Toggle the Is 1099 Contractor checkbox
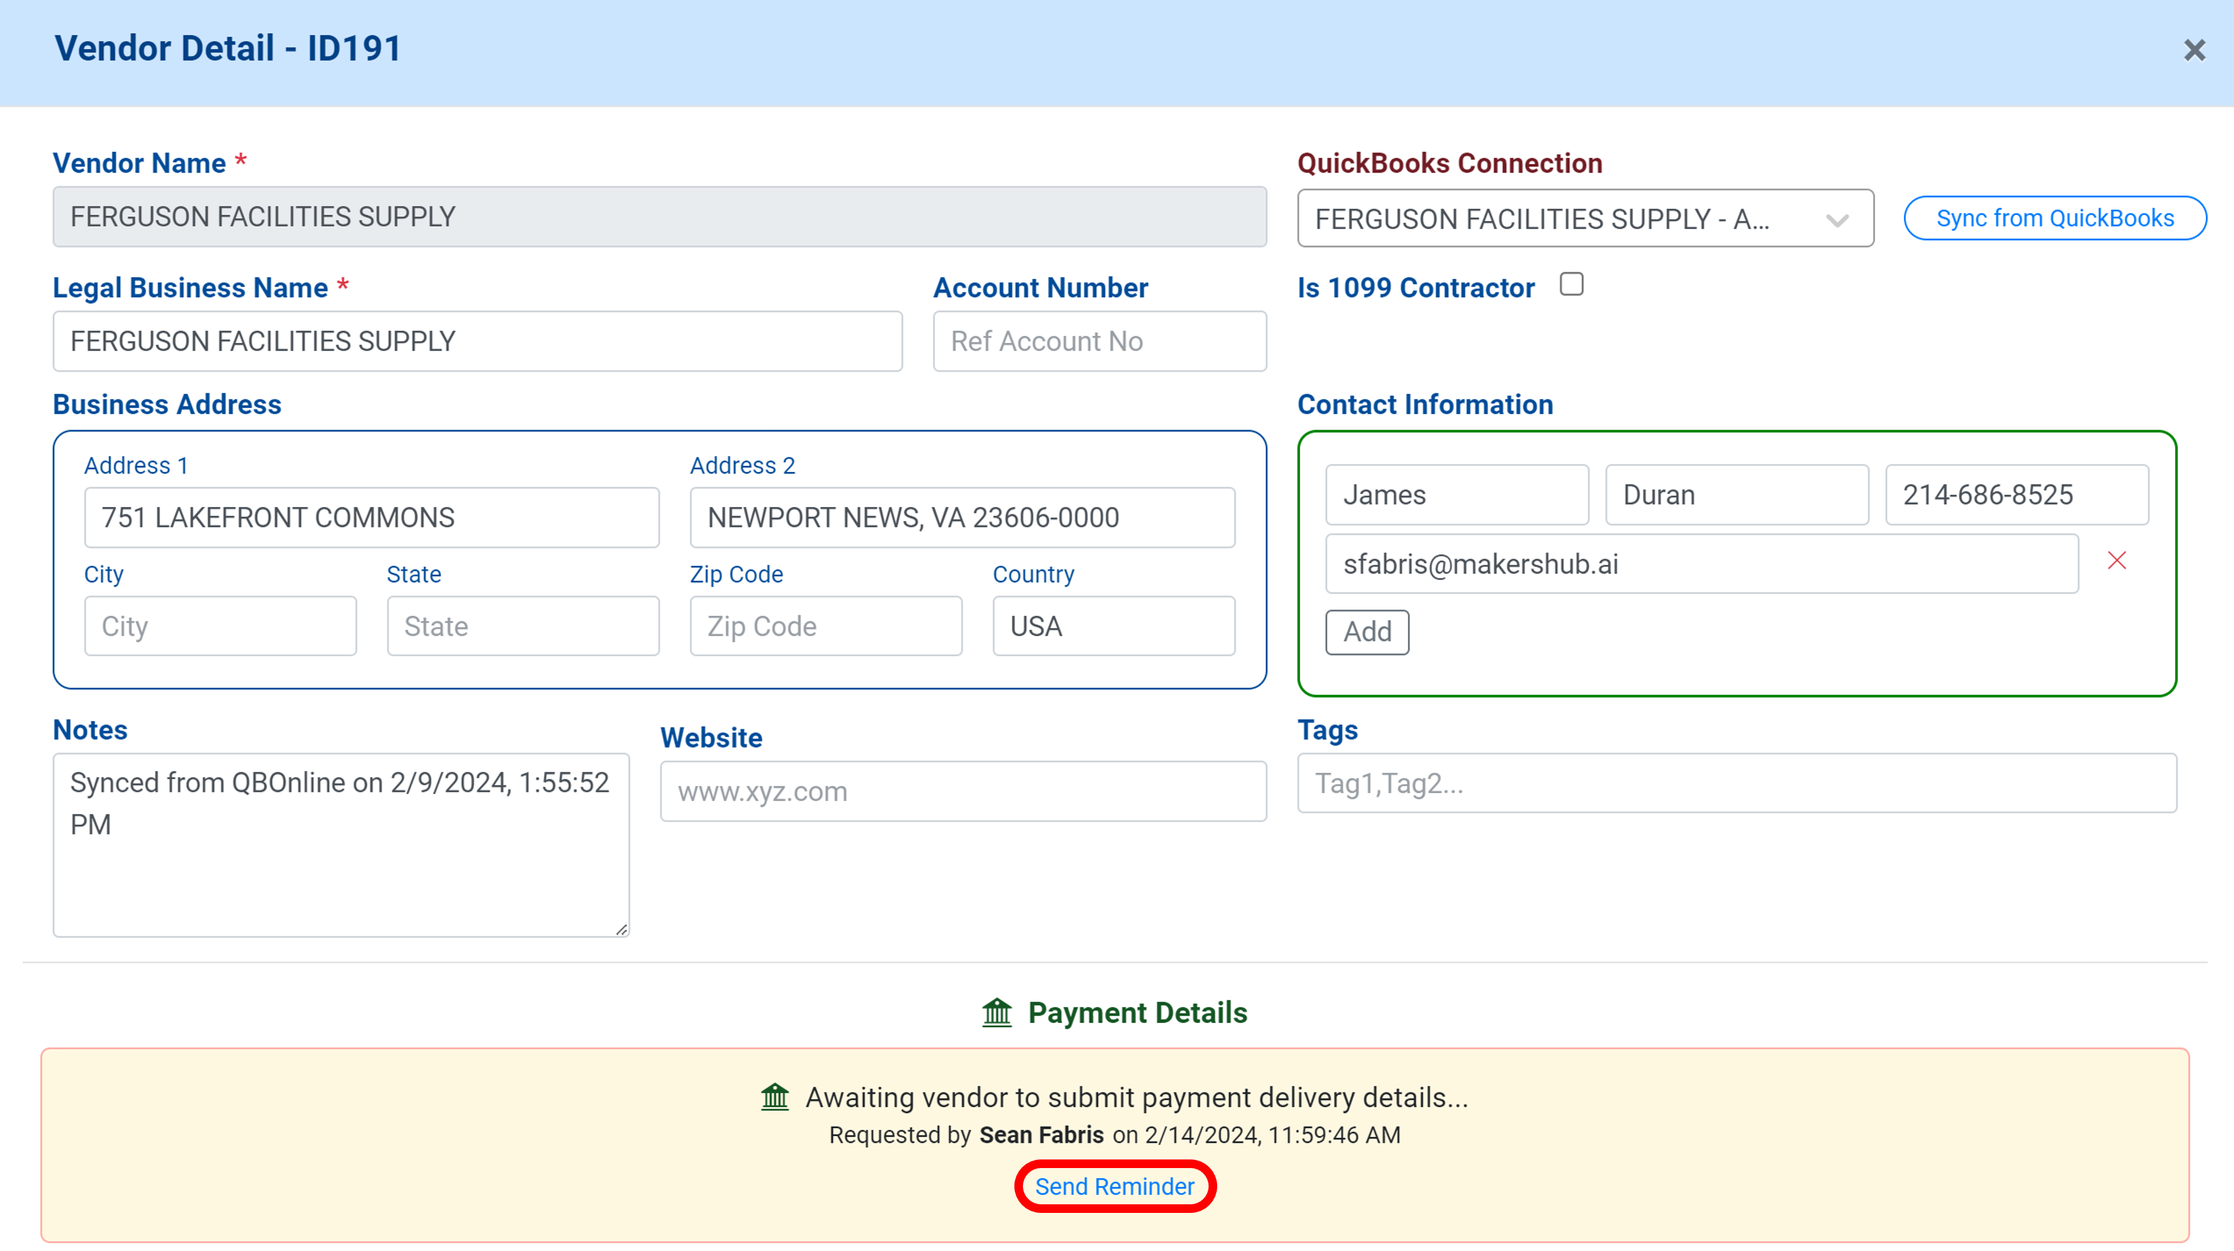2234x1251 pixels. click(x=1571, y=284)
